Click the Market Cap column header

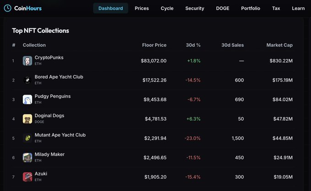tap(279, 45)
